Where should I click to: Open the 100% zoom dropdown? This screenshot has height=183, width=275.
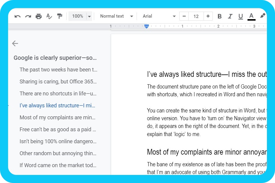tap(80, 16)
